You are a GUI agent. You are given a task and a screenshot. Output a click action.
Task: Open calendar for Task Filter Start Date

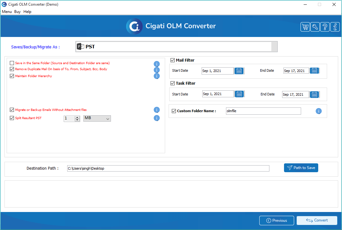[x=239, y=94]
